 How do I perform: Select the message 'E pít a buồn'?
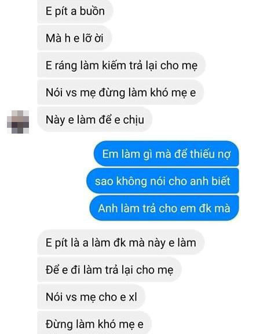pyautogui.click(x=75, y=11)
